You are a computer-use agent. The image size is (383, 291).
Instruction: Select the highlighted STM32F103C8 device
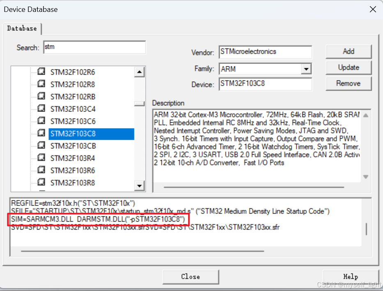[92, 134]
